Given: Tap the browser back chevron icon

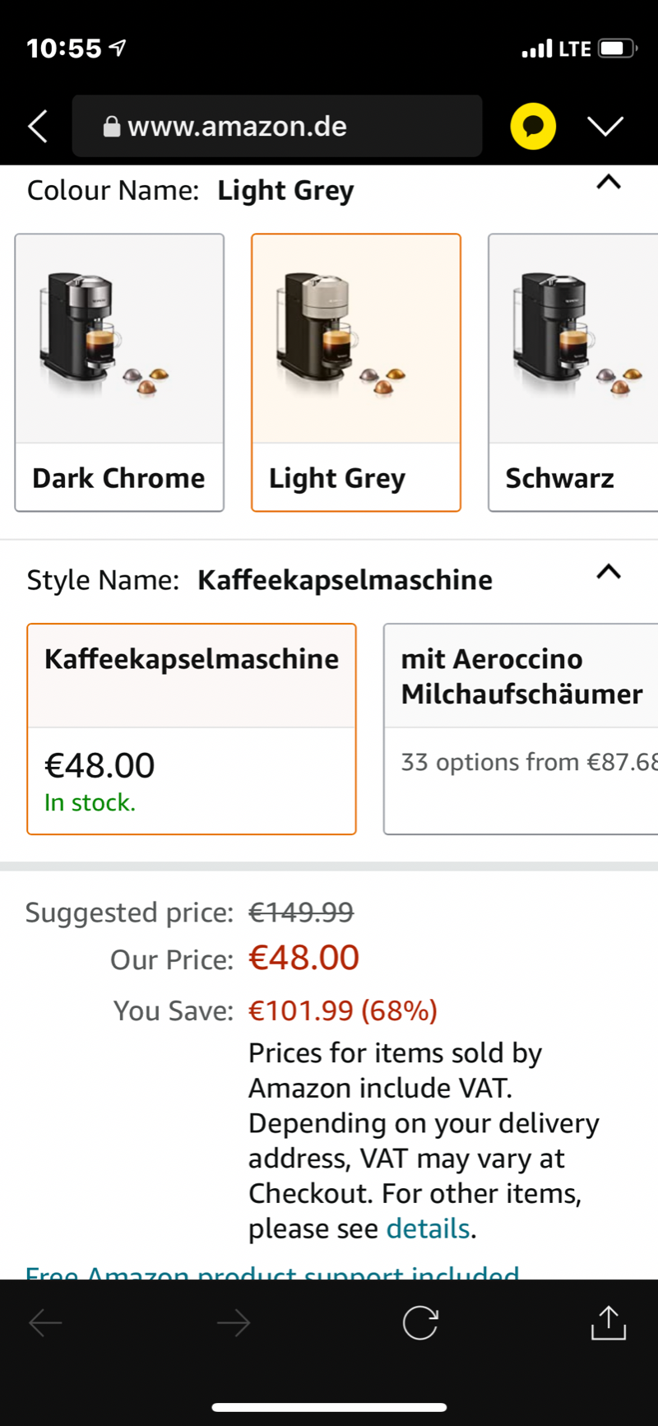Looking at the screenshot, I should pos(38,126).
